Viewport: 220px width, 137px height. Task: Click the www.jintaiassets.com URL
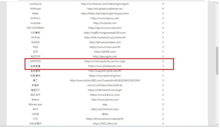pos(105,66)
